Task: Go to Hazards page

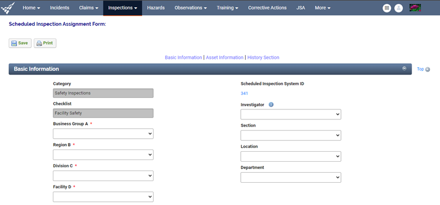Action: click(156, 8)
